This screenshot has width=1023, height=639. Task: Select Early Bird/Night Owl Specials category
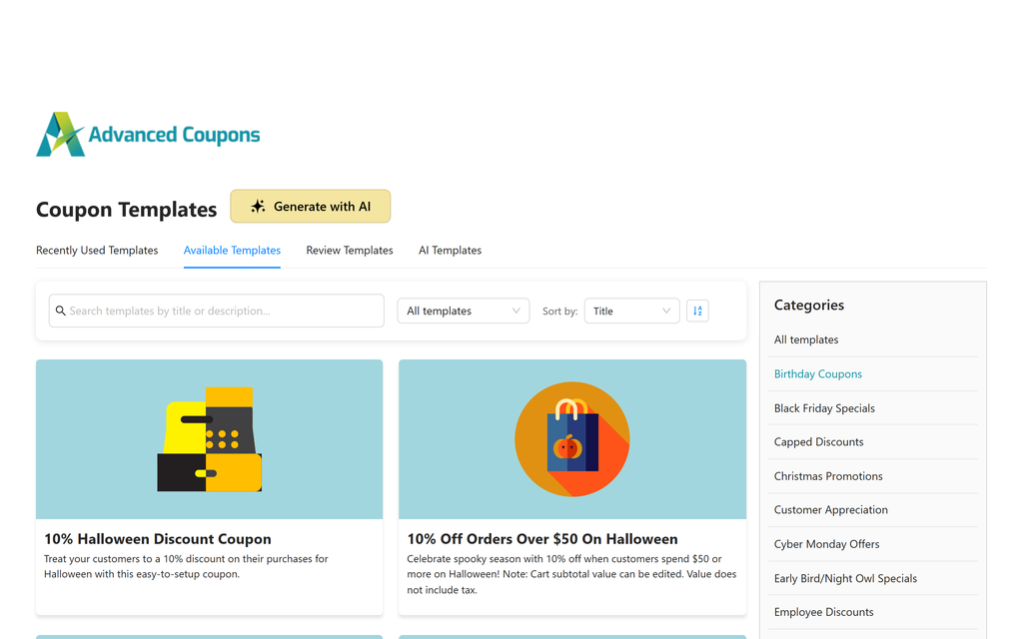tap(845, 578)
